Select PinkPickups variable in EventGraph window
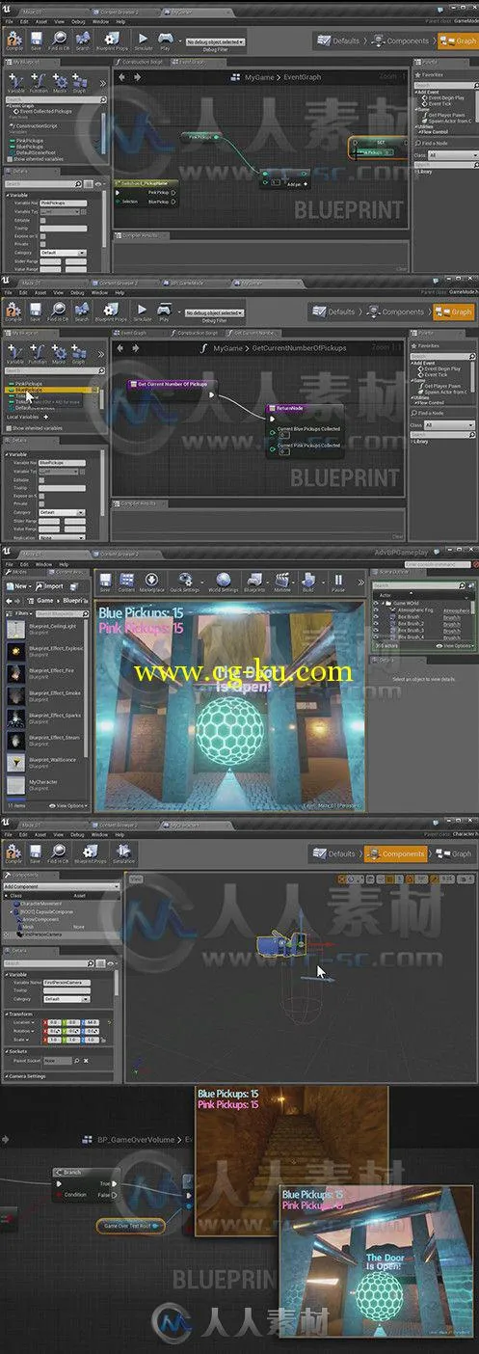479x1354 pixels. (x=30, y=140)
